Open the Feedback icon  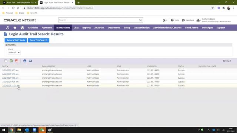pos(183,20)
